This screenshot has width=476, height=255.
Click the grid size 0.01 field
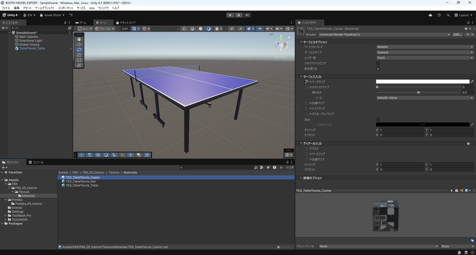[x=125, y=29]
